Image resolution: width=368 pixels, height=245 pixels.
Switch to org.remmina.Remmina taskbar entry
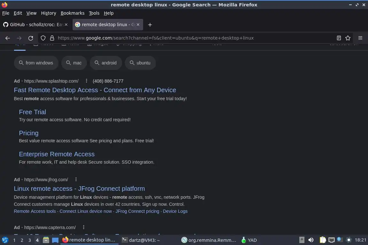[209, 240]
